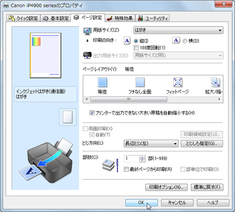This screenshot has width=235, height=212.
Task: Increase copies with the up spinner arrow
Action: pos(142,157)
